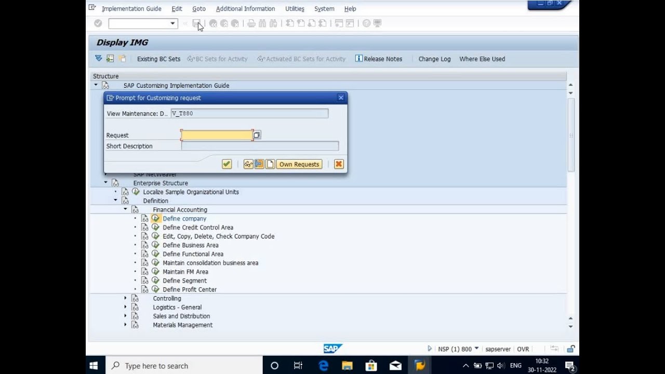
Task: Click the OVR insert mode indicator in the status bar
Action: 523,349
